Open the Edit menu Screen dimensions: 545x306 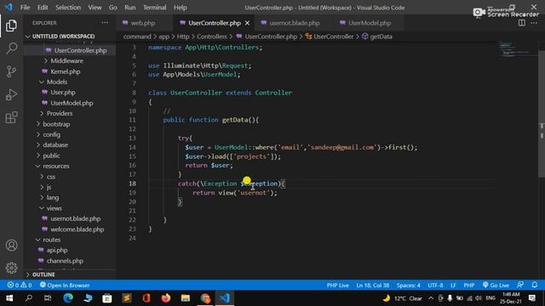coord(43,8)
